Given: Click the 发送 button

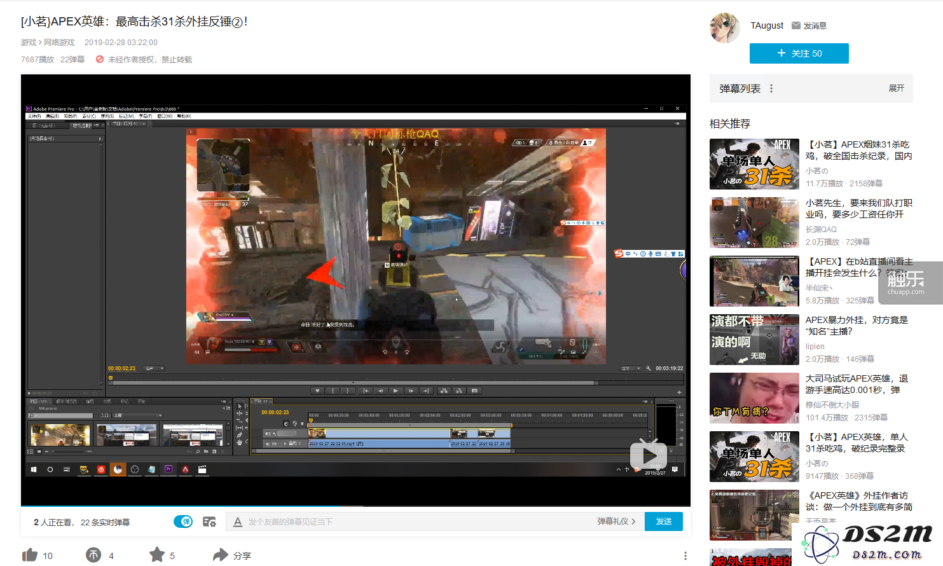Looking at the screenshot, I should [x=664, y=521].
